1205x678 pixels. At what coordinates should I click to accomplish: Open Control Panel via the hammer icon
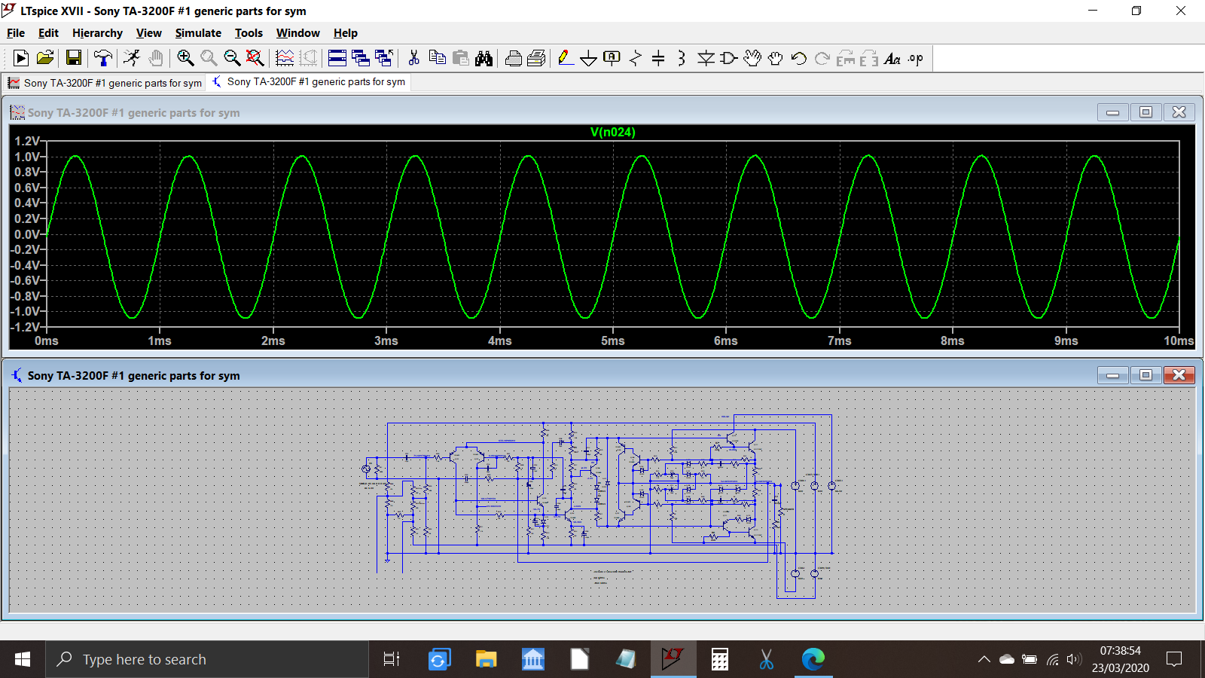pos(103,58)
